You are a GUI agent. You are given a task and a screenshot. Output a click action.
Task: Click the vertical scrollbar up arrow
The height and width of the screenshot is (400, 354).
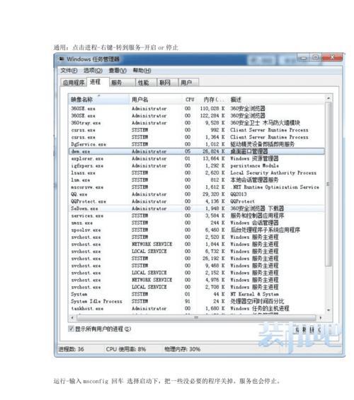(329, 98)
